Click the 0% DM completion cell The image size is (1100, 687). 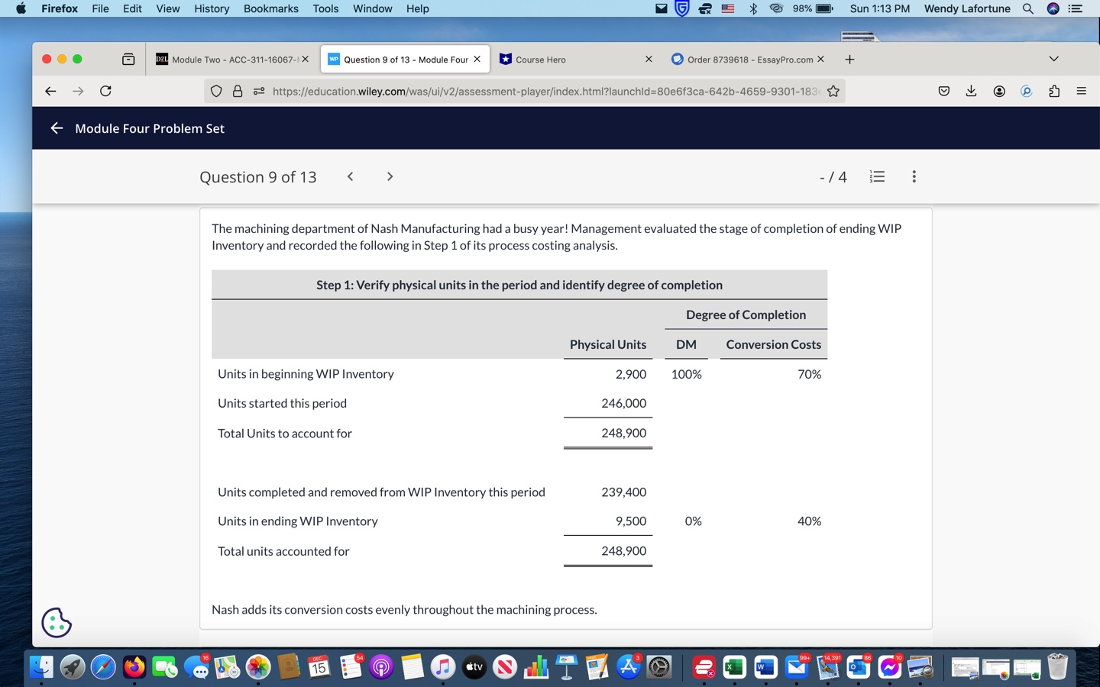pyautogui.click(x=693, y=521)
